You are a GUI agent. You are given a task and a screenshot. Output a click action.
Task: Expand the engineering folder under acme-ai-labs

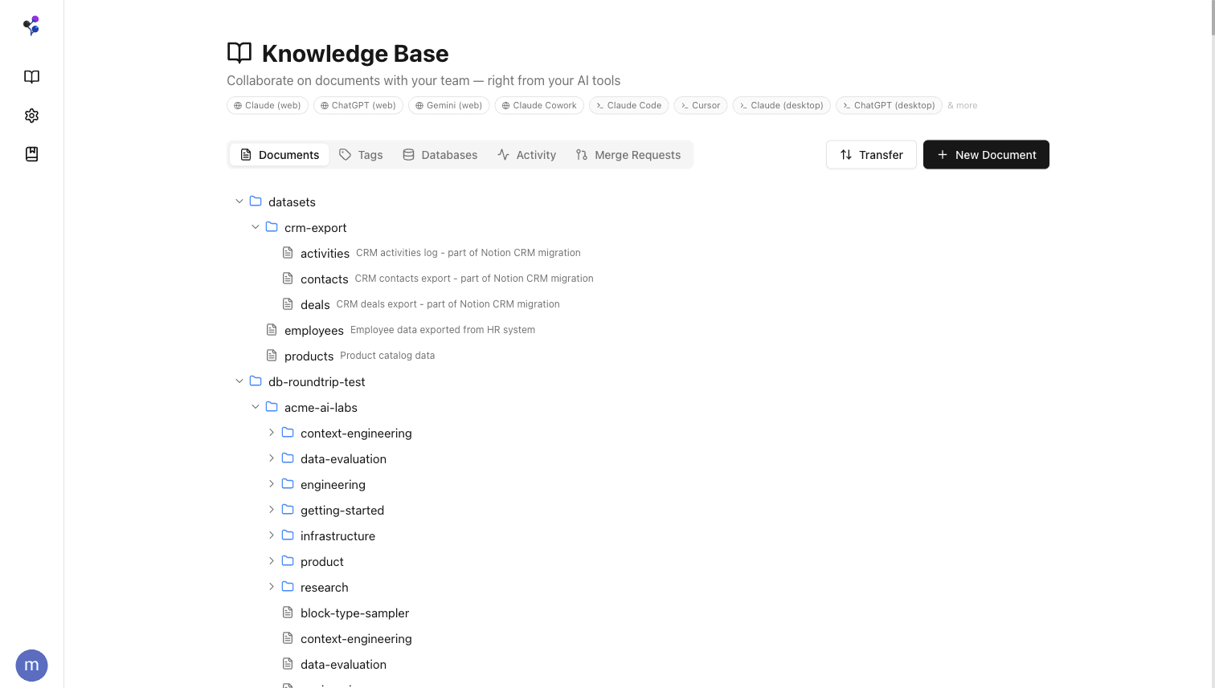point(272,484)
